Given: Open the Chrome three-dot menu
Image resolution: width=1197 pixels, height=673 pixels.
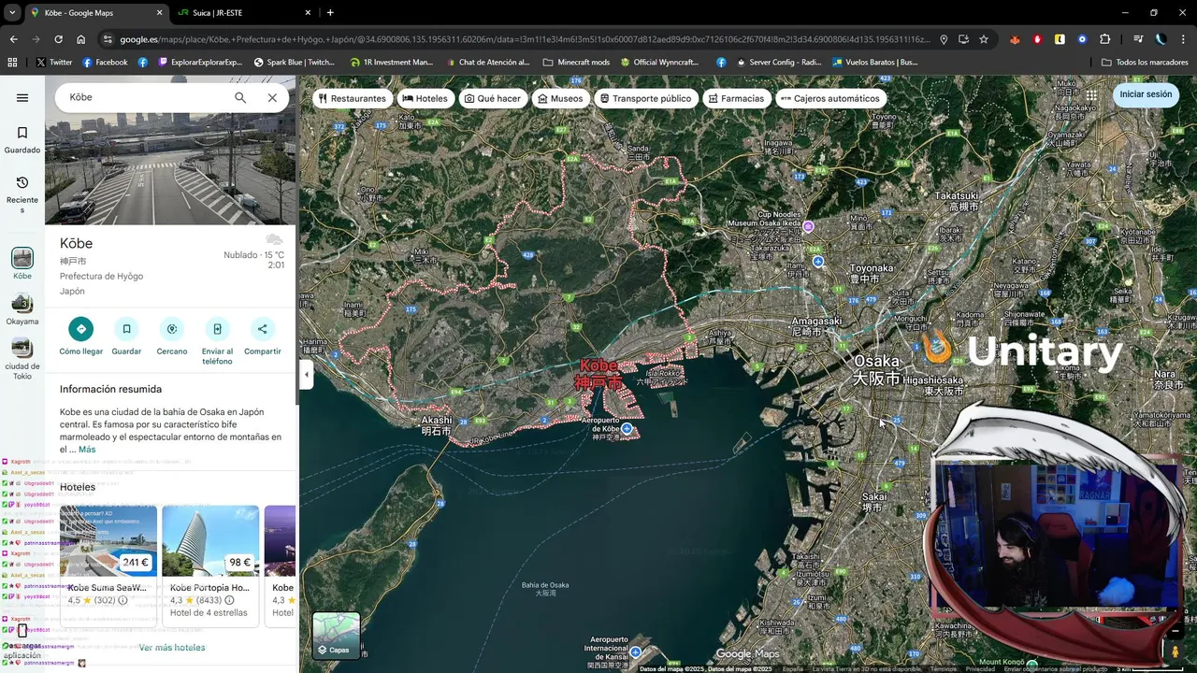Looking at the screenshot, I should point(1183,39).
